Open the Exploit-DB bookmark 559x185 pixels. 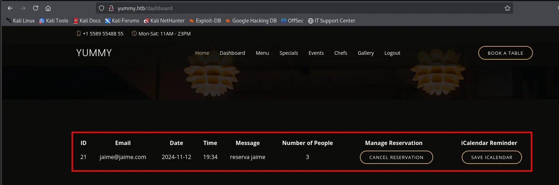[x=205, y=21]
